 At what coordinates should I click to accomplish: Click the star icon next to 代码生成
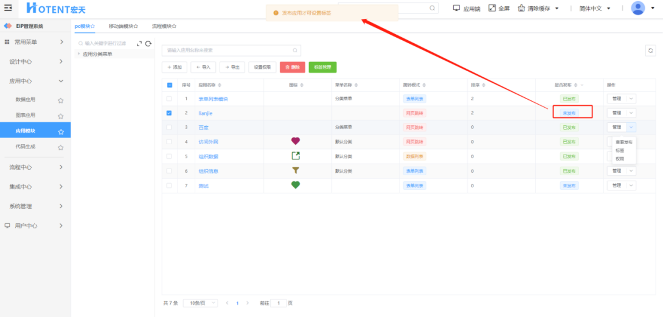(60, 147)
